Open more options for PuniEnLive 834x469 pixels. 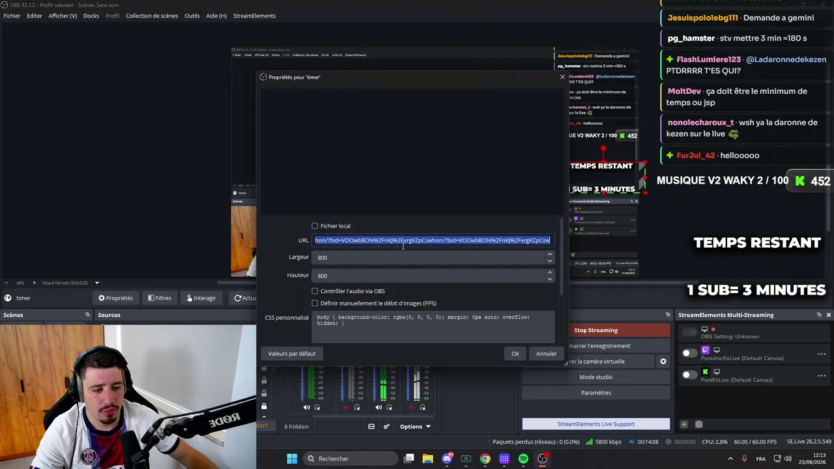coord(822,375)
